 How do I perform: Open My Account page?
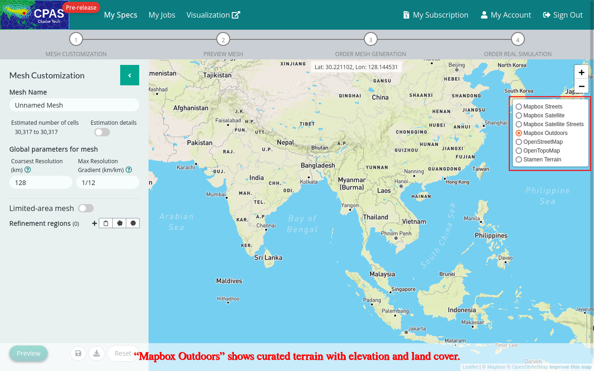pyautogui.click(x=506, y=15)
